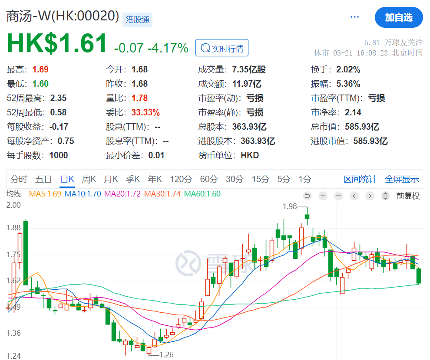This screenshot has width=430, height=360.
Task: Click the 总市值 value 585.93亿
Action: click(362, 127)
